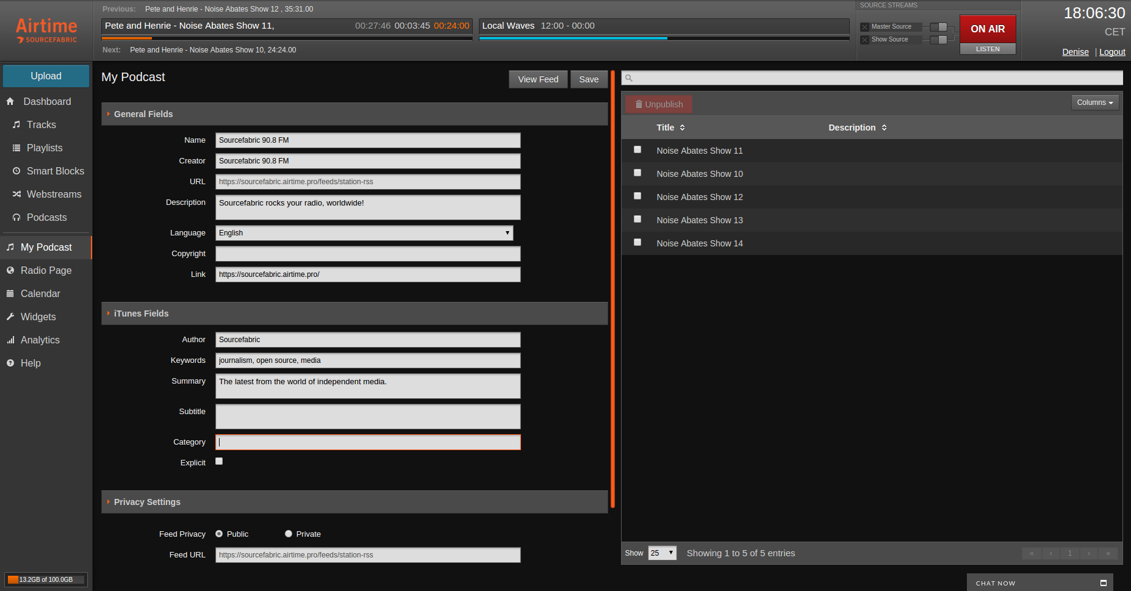Click the View Feed button
Image resolution: width=1131 pixels, height=591 pixels.
pos(538,79)
